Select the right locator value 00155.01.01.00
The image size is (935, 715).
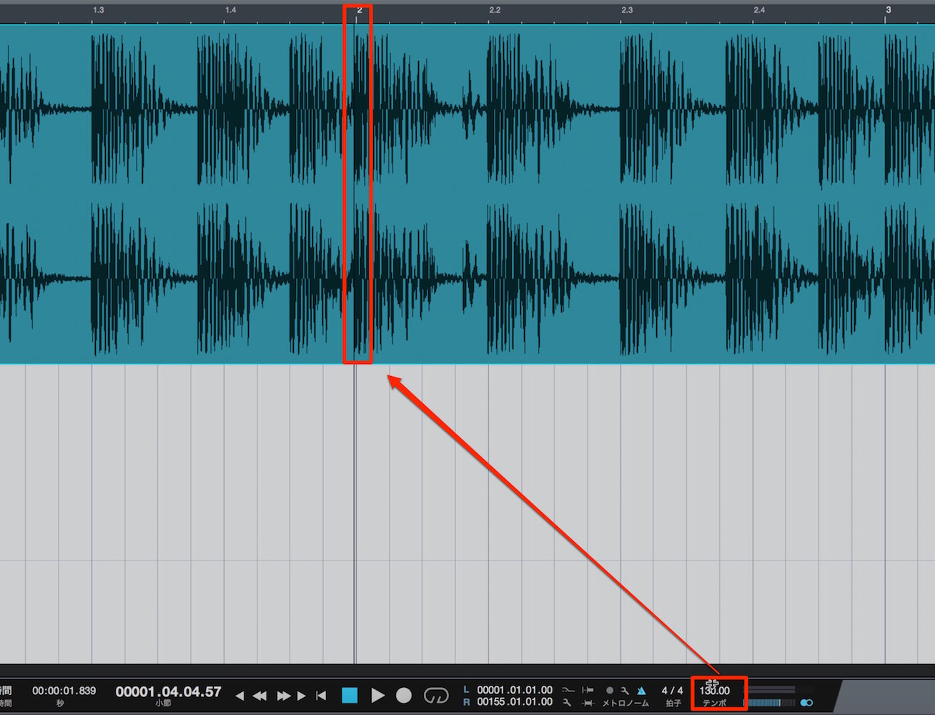[515, 702]
